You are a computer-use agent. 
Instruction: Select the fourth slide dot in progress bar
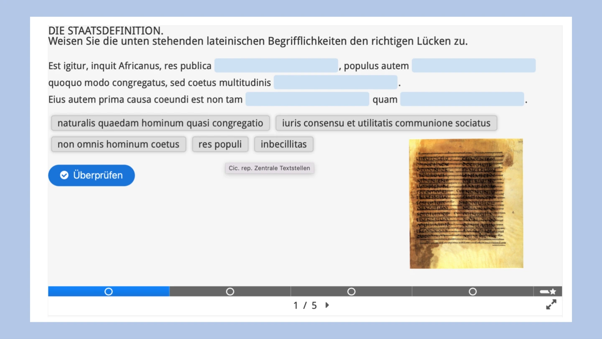tap(472, 291)
